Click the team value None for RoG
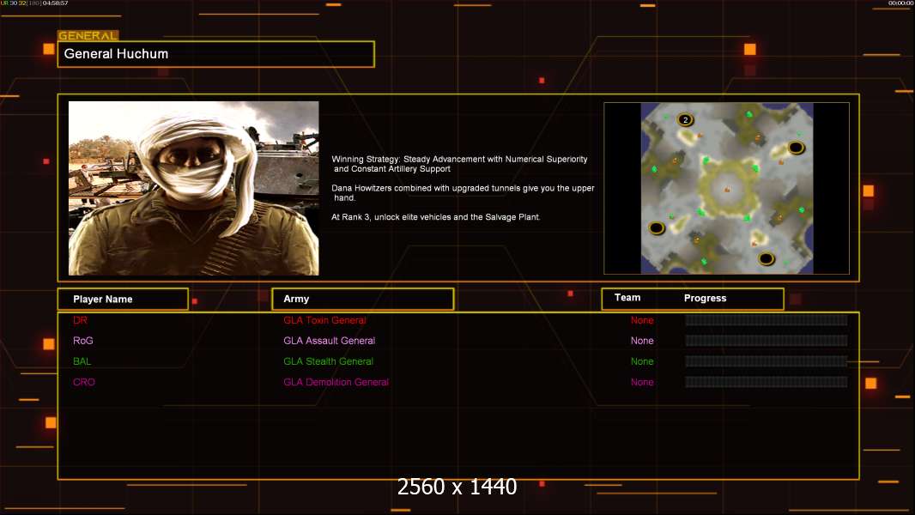The height and width of the screenshot is (515, 915). (642, 341)
